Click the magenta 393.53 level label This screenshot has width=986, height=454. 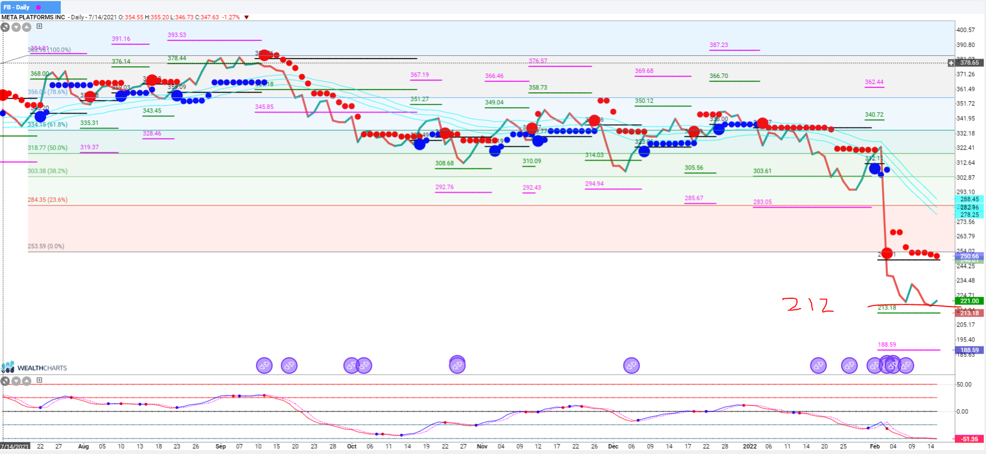tap(177, 35)
